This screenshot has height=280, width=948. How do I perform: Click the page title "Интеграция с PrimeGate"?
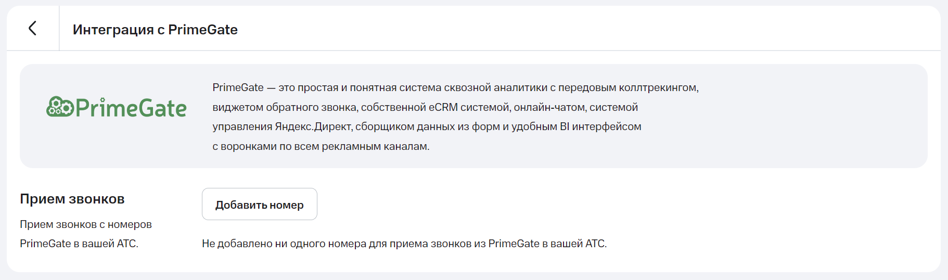pos(155,30)
